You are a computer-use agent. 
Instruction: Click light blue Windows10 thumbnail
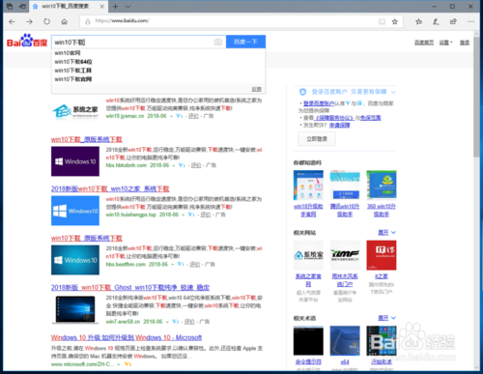point(75,211)
